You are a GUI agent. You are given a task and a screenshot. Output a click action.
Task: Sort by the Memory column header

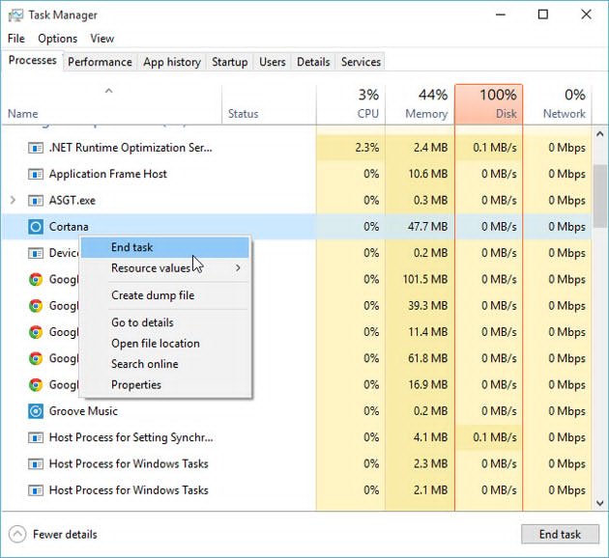tap(420, 104)
